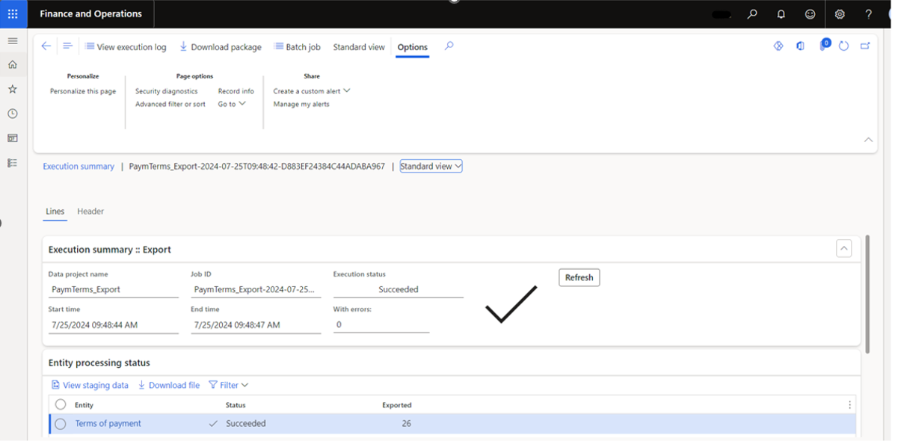Screen dimensions: 904x441
Task: Open the app launcher waffle icon
Action: (13, 13)
